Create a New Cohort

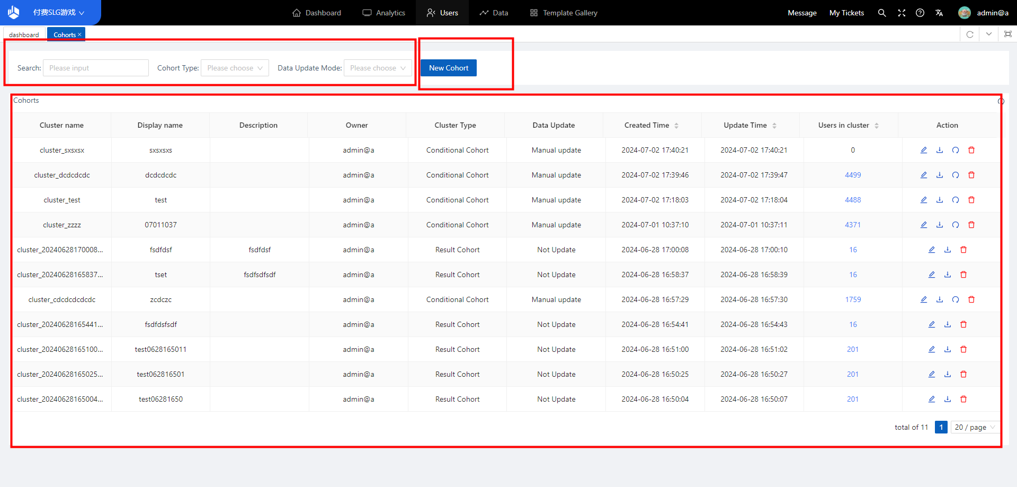click(448, 68)
